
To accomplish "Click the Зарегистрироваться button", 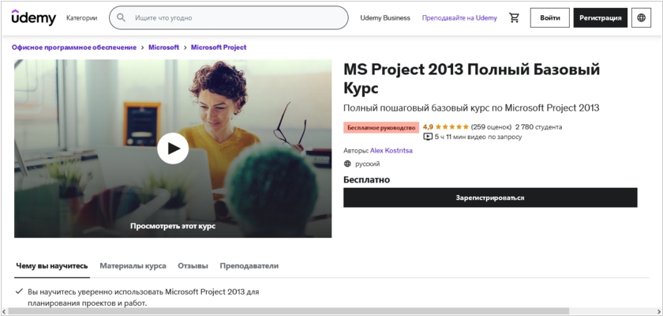I will pos(490,197).
